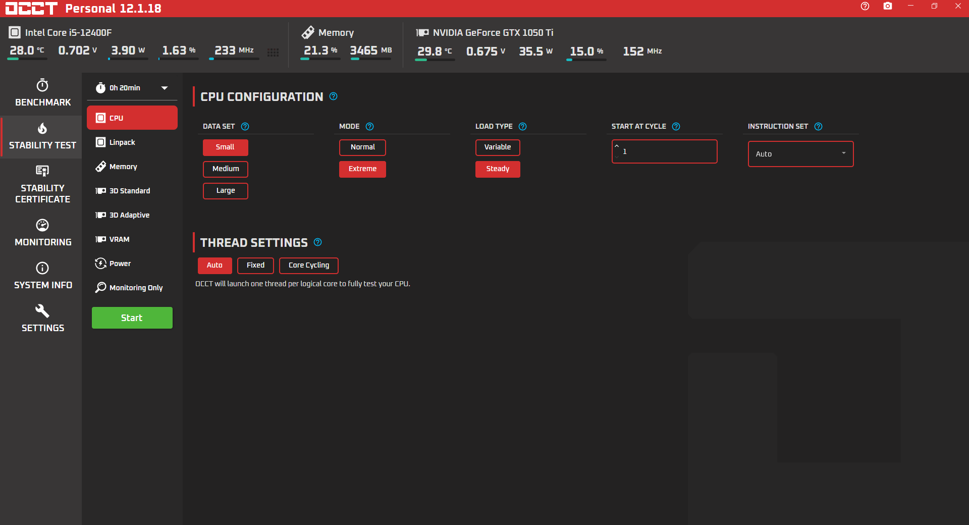Click the CPU power 3.90 W reading
The width and height of the screenshot is (969, 525).
(128, 50)
